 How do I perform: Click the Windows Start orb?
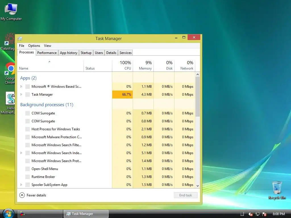8,213
